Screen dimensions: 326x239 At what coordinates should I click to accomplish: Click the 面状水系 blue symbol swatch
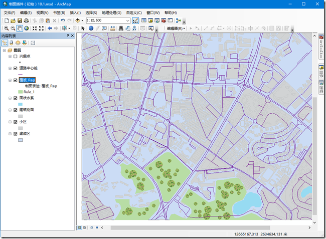pyautogui.click(x=21, y=104)
